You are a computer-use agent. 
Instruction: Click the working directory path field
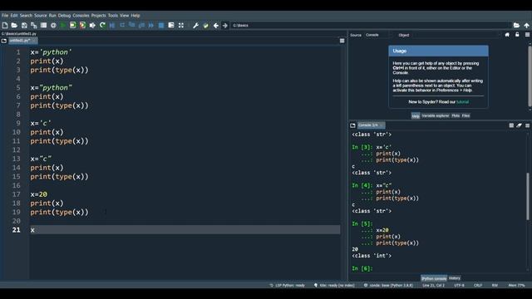pyautogui.click(x=371, y=26)
